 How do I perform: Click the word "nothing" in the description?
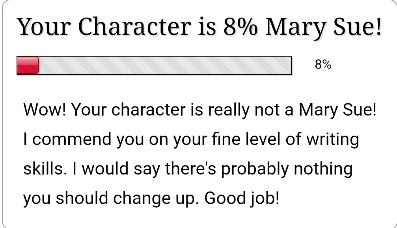(x=323, y=169)
